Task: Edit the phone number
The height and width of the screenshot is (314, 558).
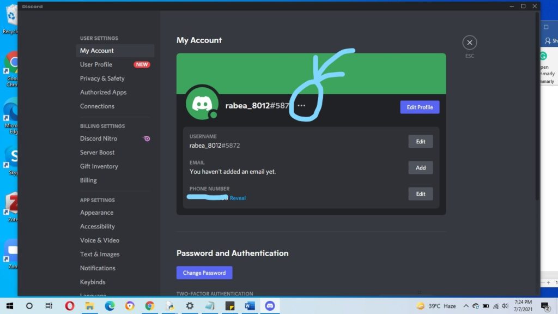Action: click(420, 194)
